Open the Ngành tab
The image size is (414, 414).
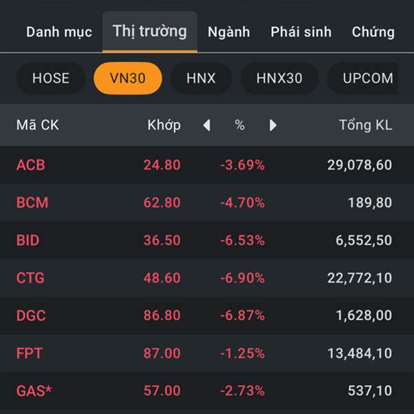pos(228,32)
